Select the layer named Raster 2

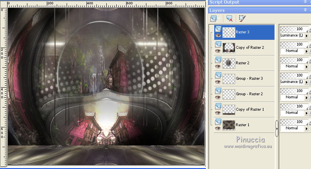(242, 63)
